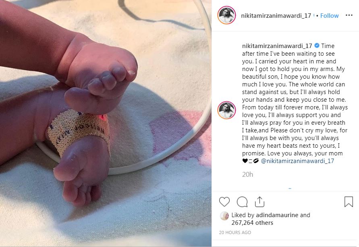Save post with bookmark icon
Viewport: 359px width, 247px height.
click(x=349, y=202)
